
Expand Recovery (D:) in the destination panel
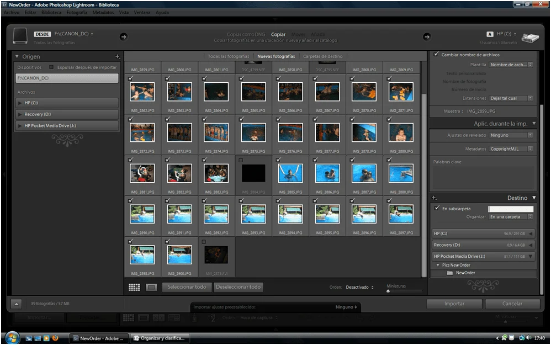tap(530, 245)
